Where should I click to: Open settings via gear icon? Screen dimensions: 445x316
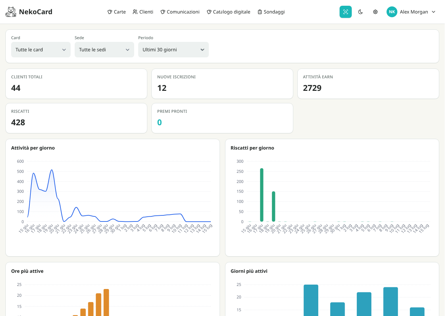point(375,12)
